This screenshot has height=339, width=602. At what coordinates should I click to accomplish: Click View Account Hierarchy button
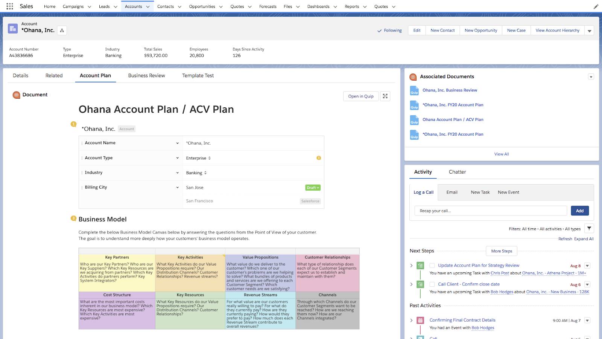(x=558, y=31)
